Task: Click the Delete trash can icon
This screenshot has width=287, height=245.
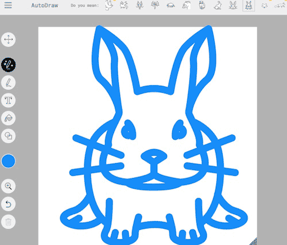Action: [x=9, y=222]
